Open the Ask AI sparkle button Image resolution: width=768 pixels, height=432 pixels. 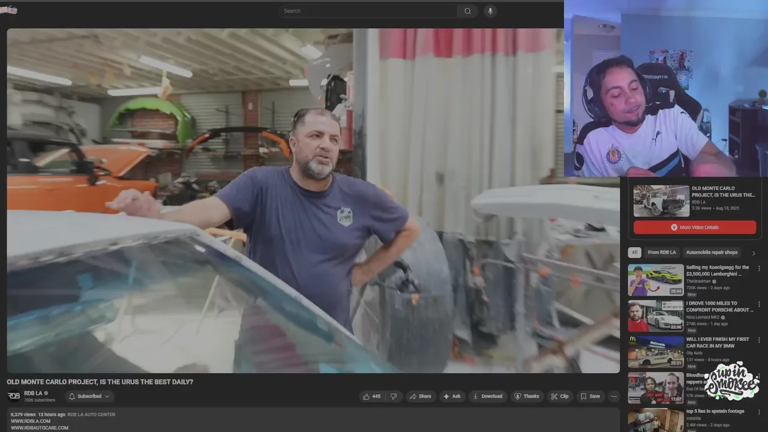(452, 397)
